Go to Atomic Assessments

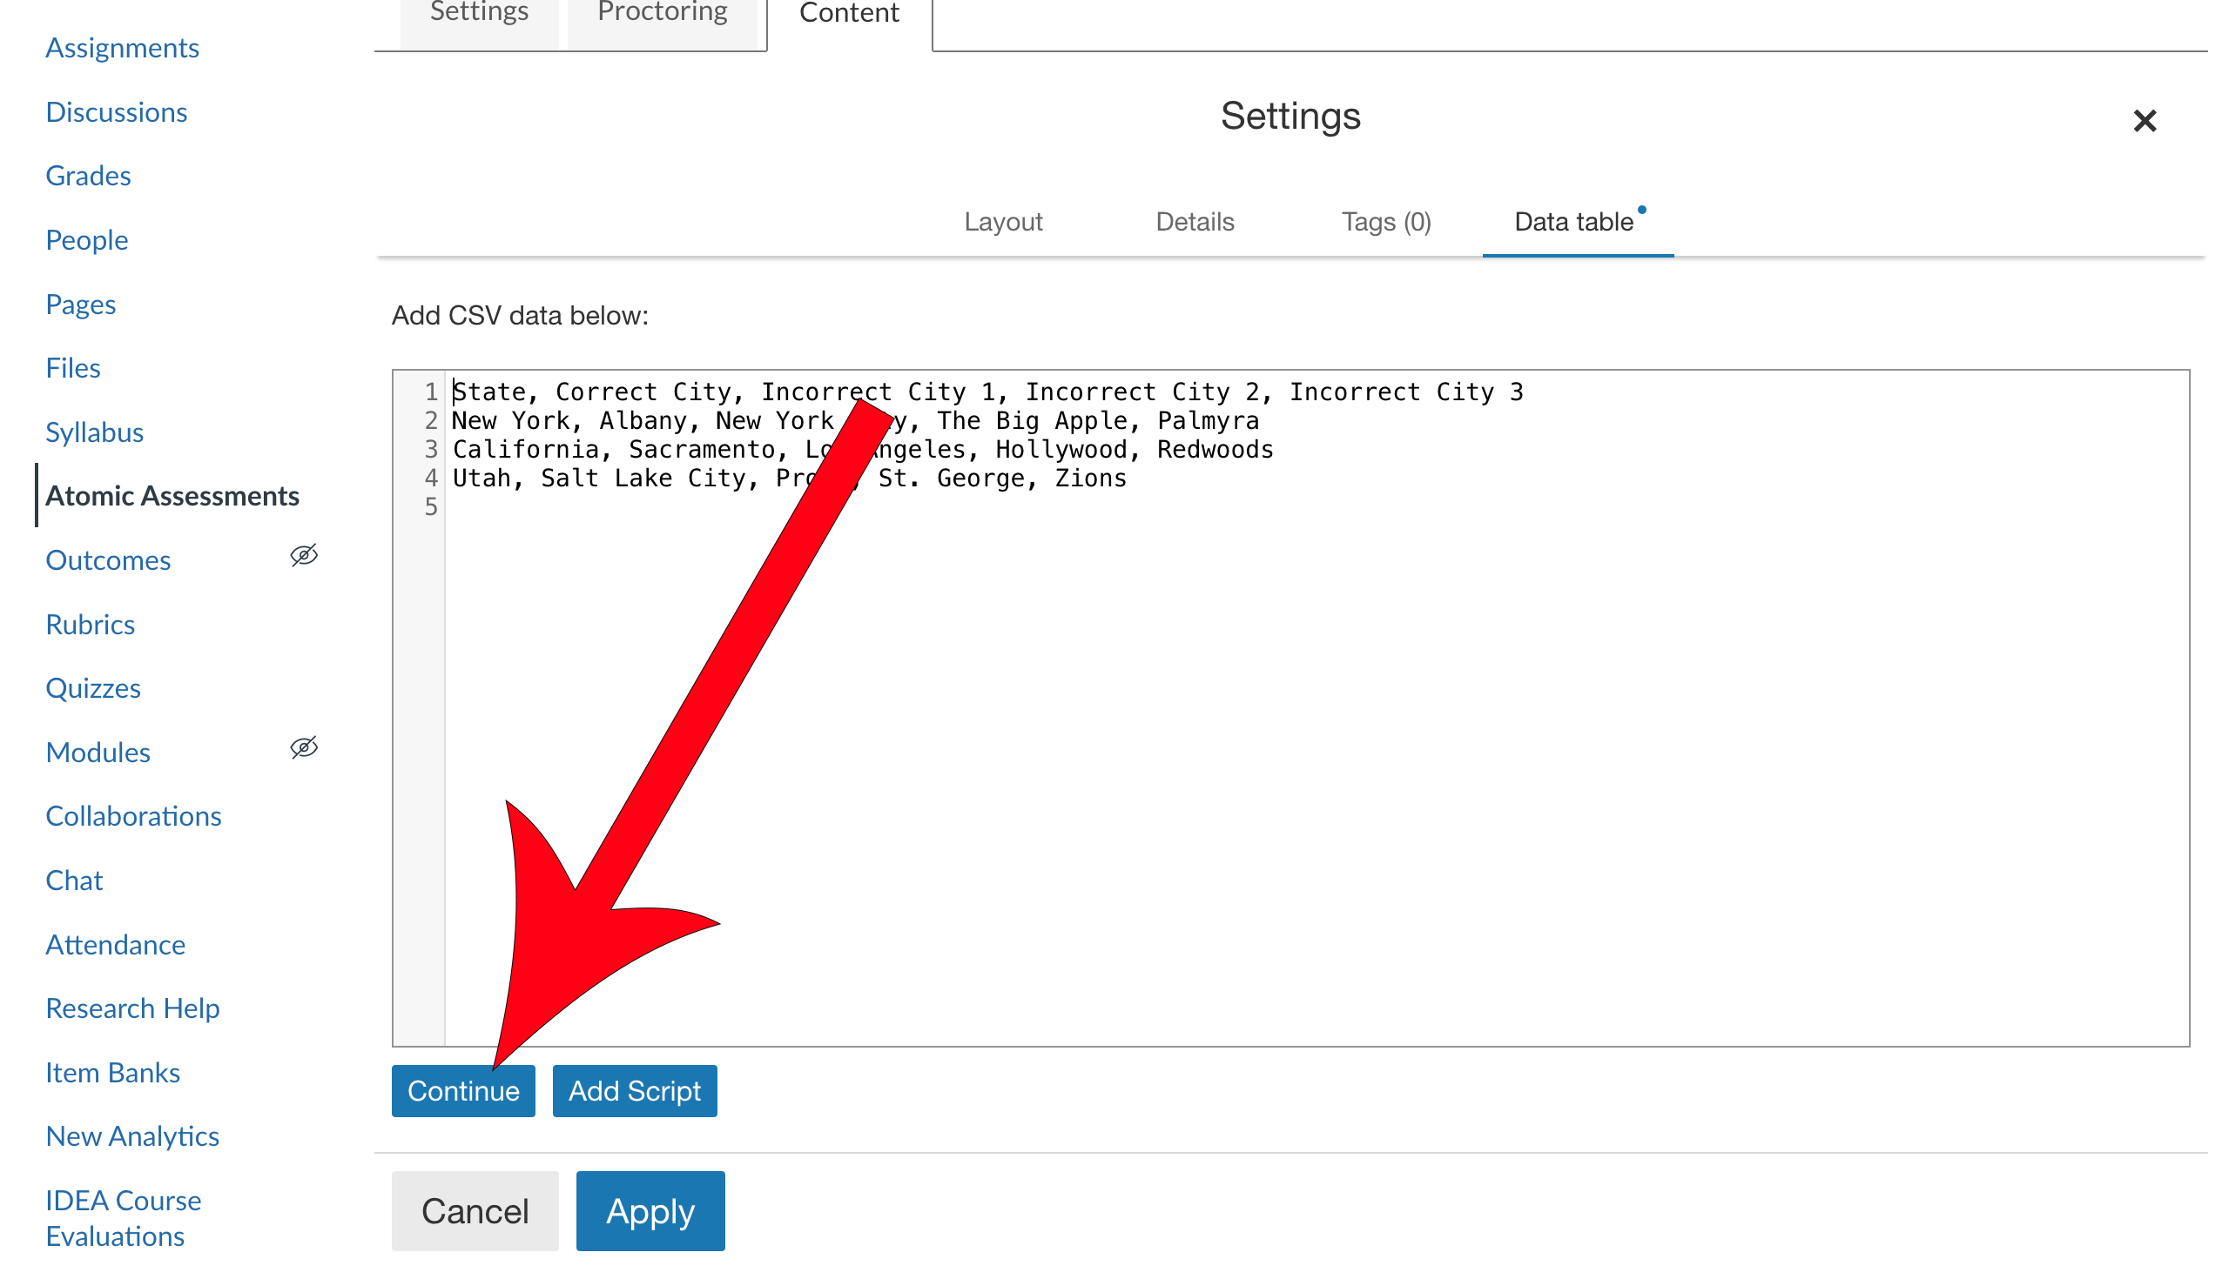pos(173,495)
